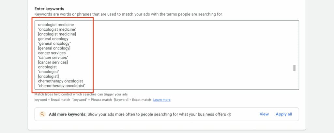334x133 pixels.
Task: Click the keywords box scrollbar thumb
Action: point(295,68)
